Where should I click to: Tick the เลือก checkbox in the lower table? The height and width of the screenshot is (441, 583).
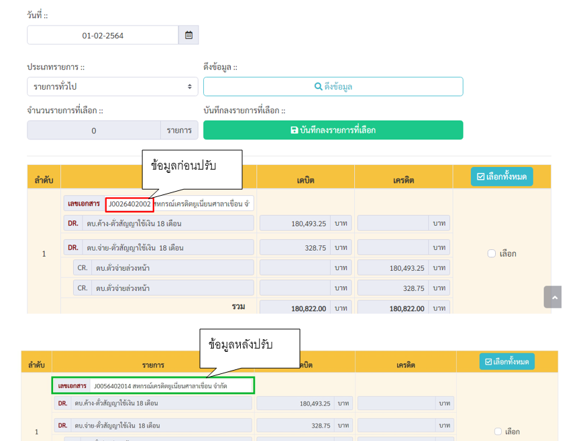pos(498,432)
